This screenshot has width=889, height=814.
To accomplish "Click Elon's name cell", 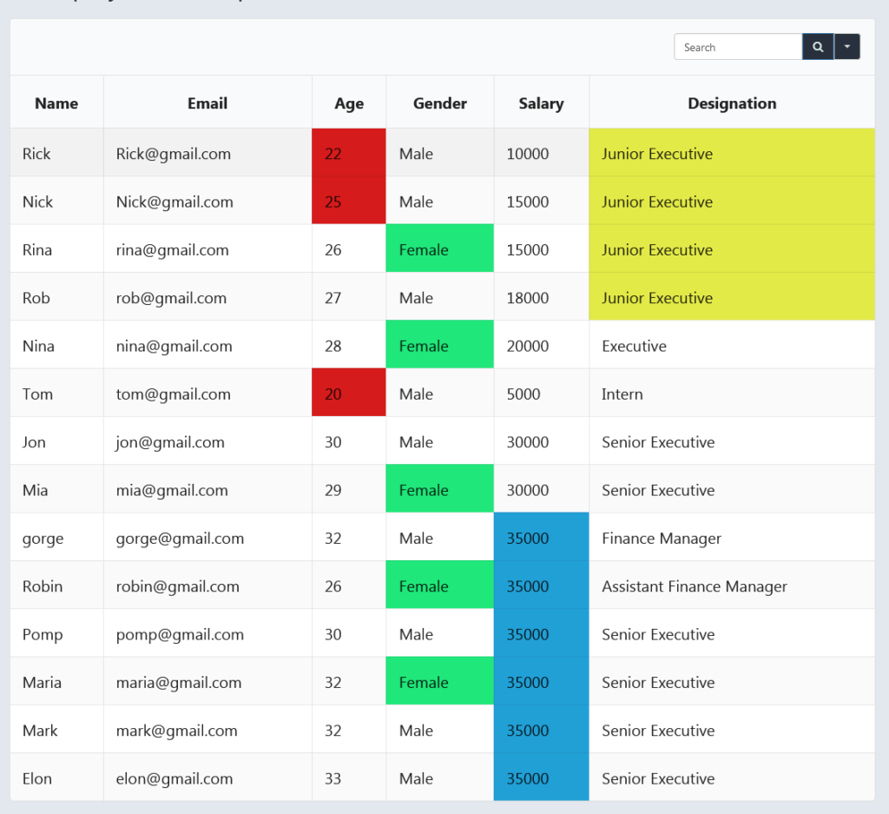I will [37, 778].
